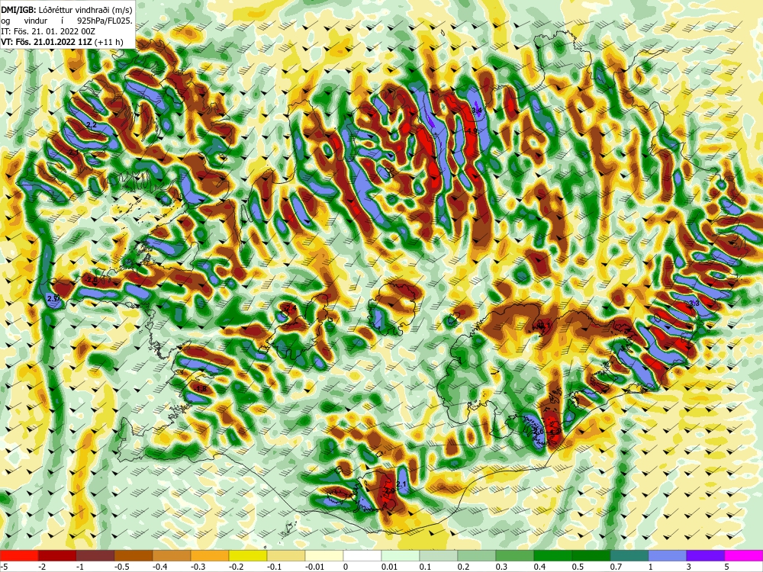Click the "0.01" legend scale label
The height and width of the screenshot is (572, 763).
pos(389,567)
